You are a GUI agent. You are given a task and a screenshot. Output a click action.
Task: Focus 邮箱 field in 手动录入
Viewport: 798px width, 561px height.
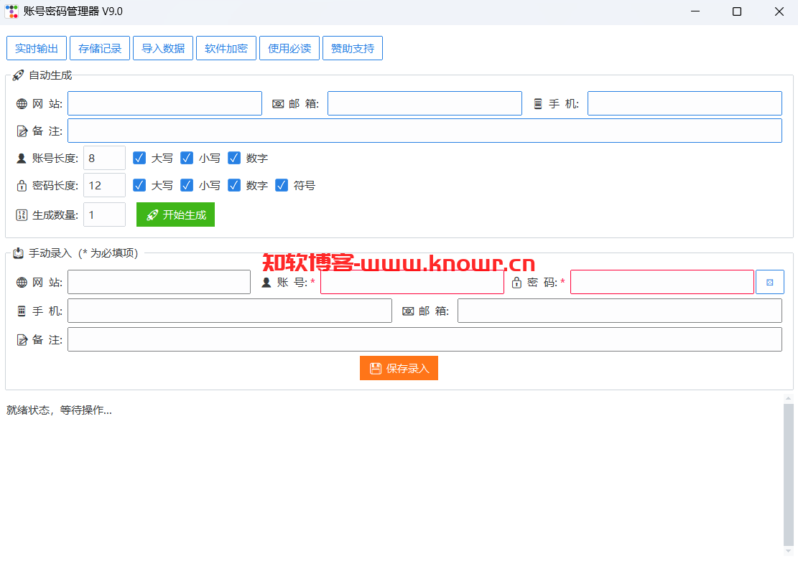click(620, 311)
